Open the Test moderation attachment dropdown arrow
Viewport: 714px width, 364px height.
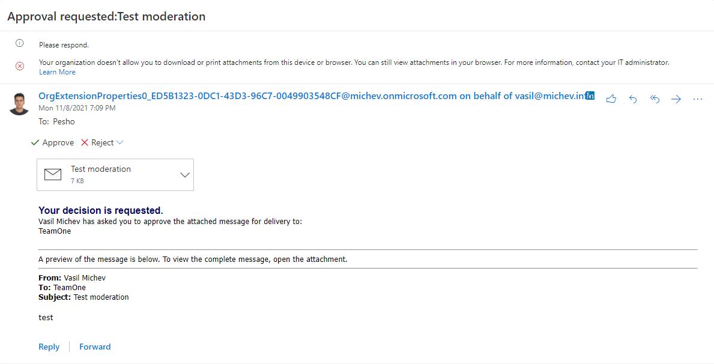pyautogui.click(x=185, y=175)
